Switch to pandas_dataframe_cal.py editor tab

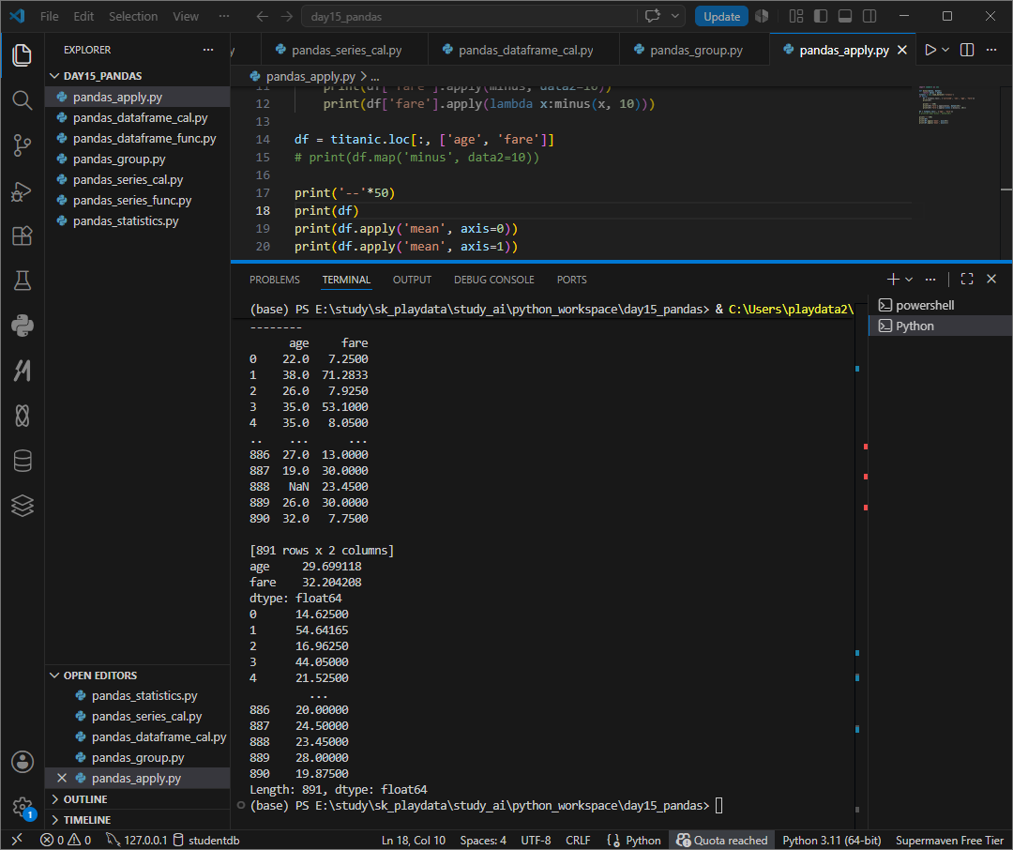click(524, 50)
